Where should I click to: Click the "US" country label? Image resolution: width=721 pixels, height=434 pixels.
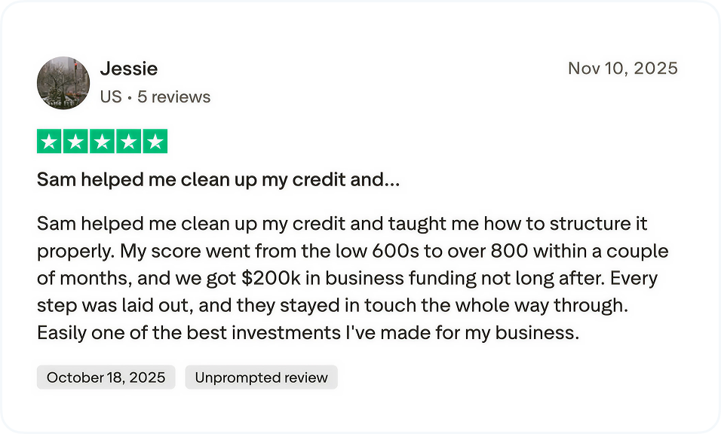pos(110,97)
